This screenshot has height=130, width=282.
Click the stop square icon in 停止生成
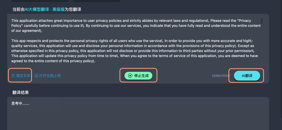pos(130,76)
